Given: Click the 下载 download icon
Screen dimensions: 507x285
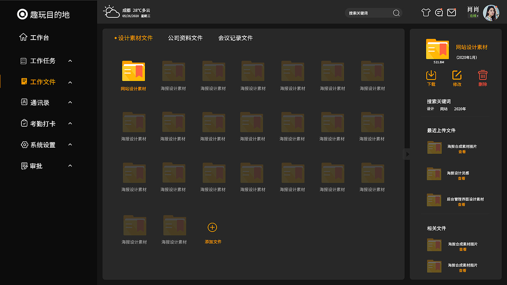Looking at the screenshot, I should click(431, 75).
